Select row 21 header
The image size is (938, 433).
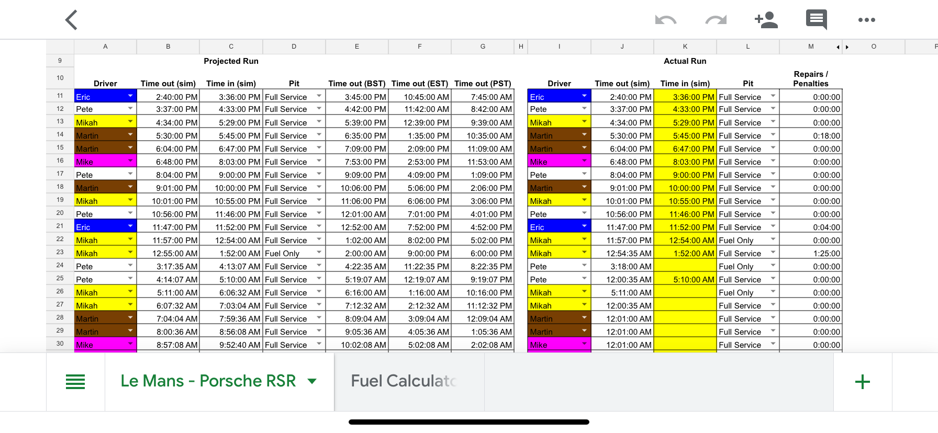(x=60, y=226)
